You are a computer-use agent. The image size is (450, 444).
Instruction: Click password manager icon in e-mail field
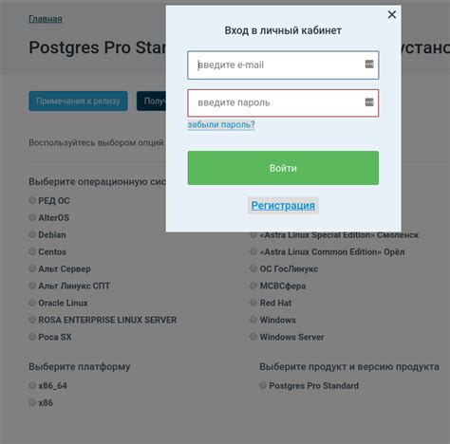point(369,65)
